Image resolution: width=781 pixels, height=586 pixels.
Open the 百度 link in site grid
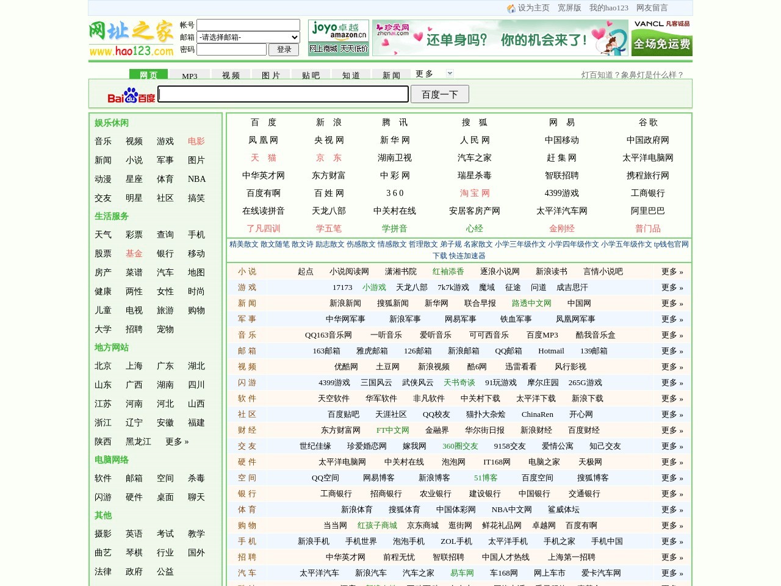264,123
